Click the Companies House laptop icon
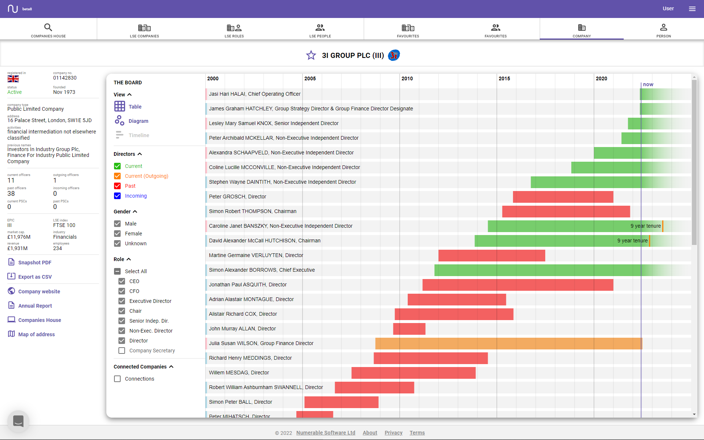 pyautogui.click(x=11, y=320)
